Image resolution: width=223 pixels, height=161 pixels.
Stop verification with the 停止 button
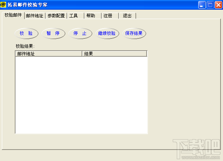point(80,33)
